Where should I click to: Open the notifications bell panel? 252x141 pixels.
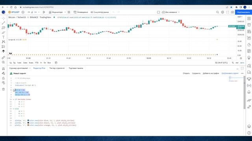(249, 92)
